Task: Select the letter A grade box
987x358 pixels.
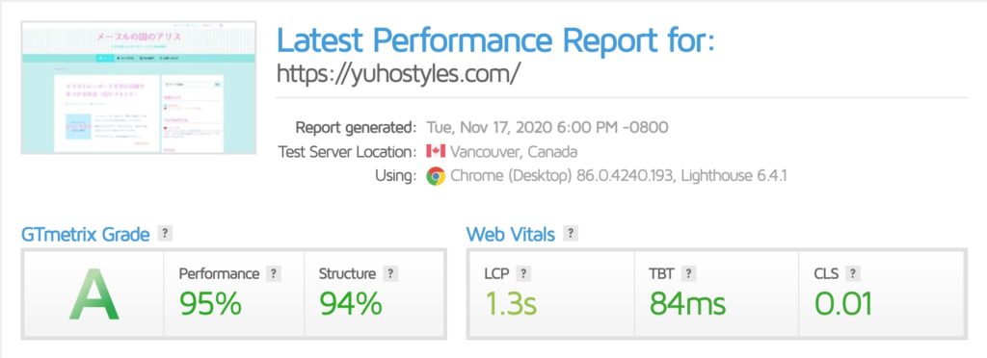Action: click(93, 294)
